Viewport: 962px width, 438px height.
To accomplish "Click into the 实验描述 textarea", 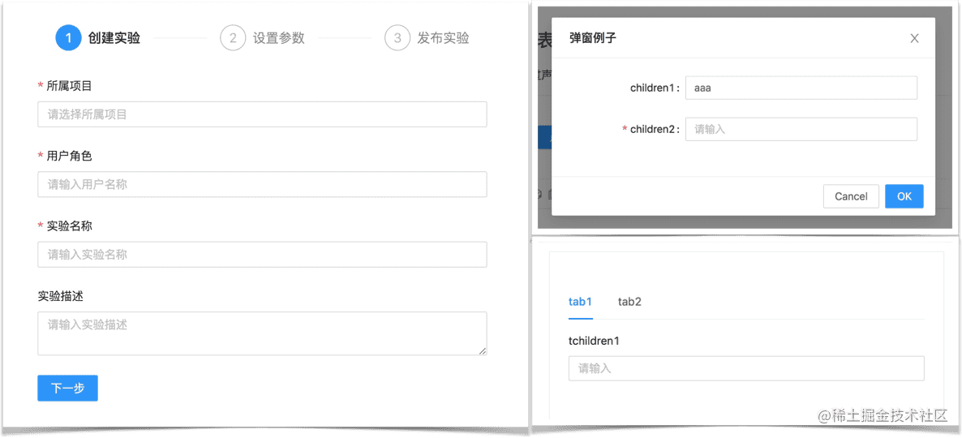I will click(x=262, y=333).
